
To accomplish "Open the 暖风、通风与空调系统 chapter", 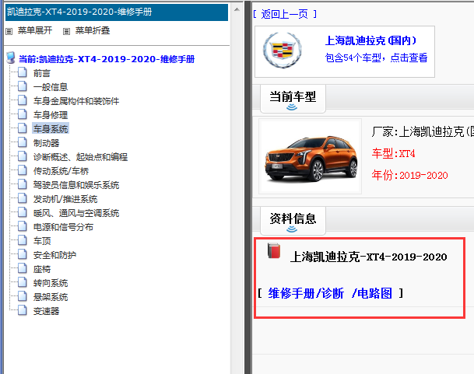I will 76,213.
